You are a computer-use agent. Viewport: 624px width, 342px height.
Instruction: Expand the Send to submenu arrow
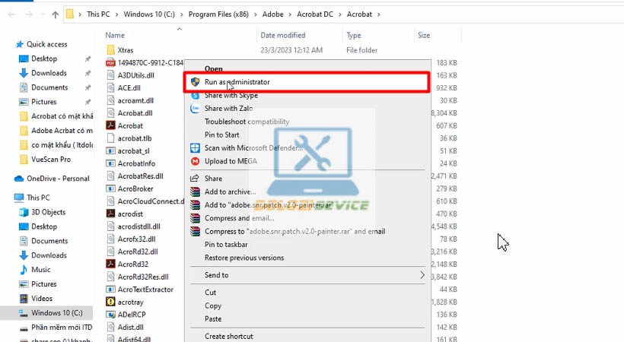pyautogui.click(x=422, y=275)
